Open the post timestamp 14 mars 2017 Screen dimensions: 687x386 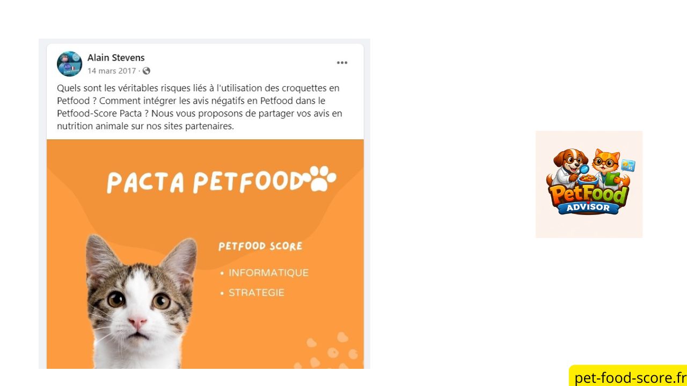pos(112,71)
